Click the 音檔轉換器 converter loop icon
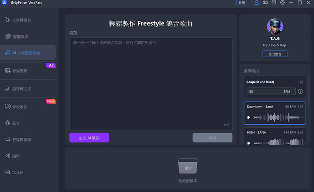This screenshot has width=314, height=192. click(x=8, y=139)
